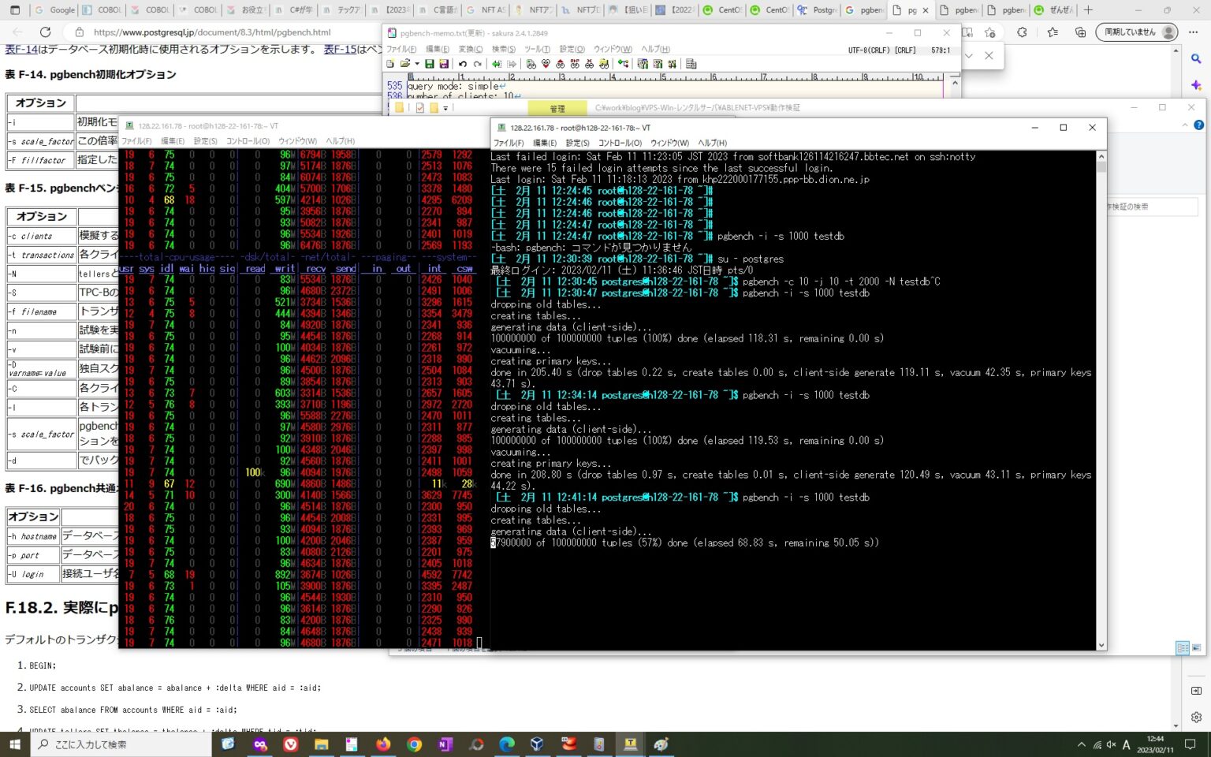Click the right terminal's vertical scrollbar
This screenshot has width=1211, height=757.
click(x=1101, y=394)
